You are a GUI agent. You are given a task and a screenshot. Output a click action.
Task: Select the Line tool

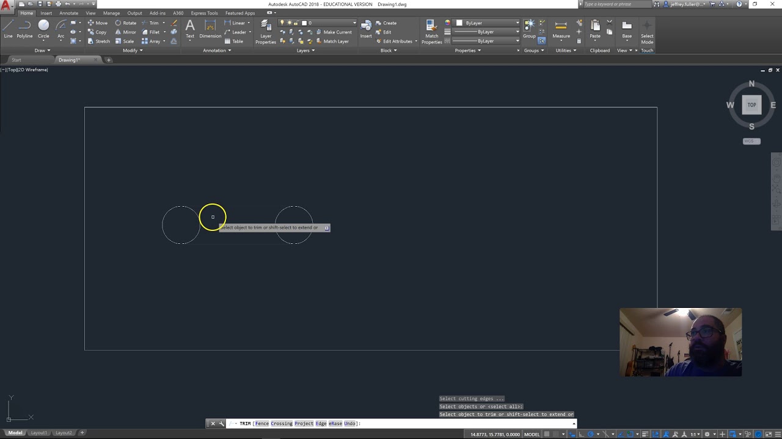click(8, 29)
